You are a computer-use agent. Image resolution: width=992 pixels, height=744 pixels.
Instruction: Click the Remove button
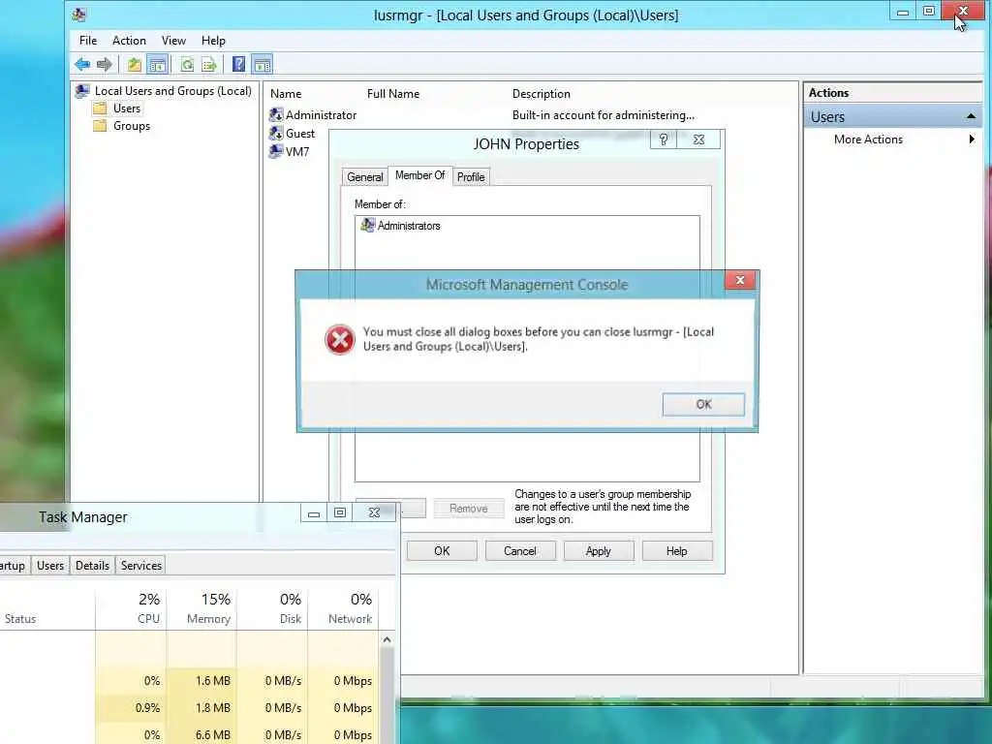tap(469, 509)
